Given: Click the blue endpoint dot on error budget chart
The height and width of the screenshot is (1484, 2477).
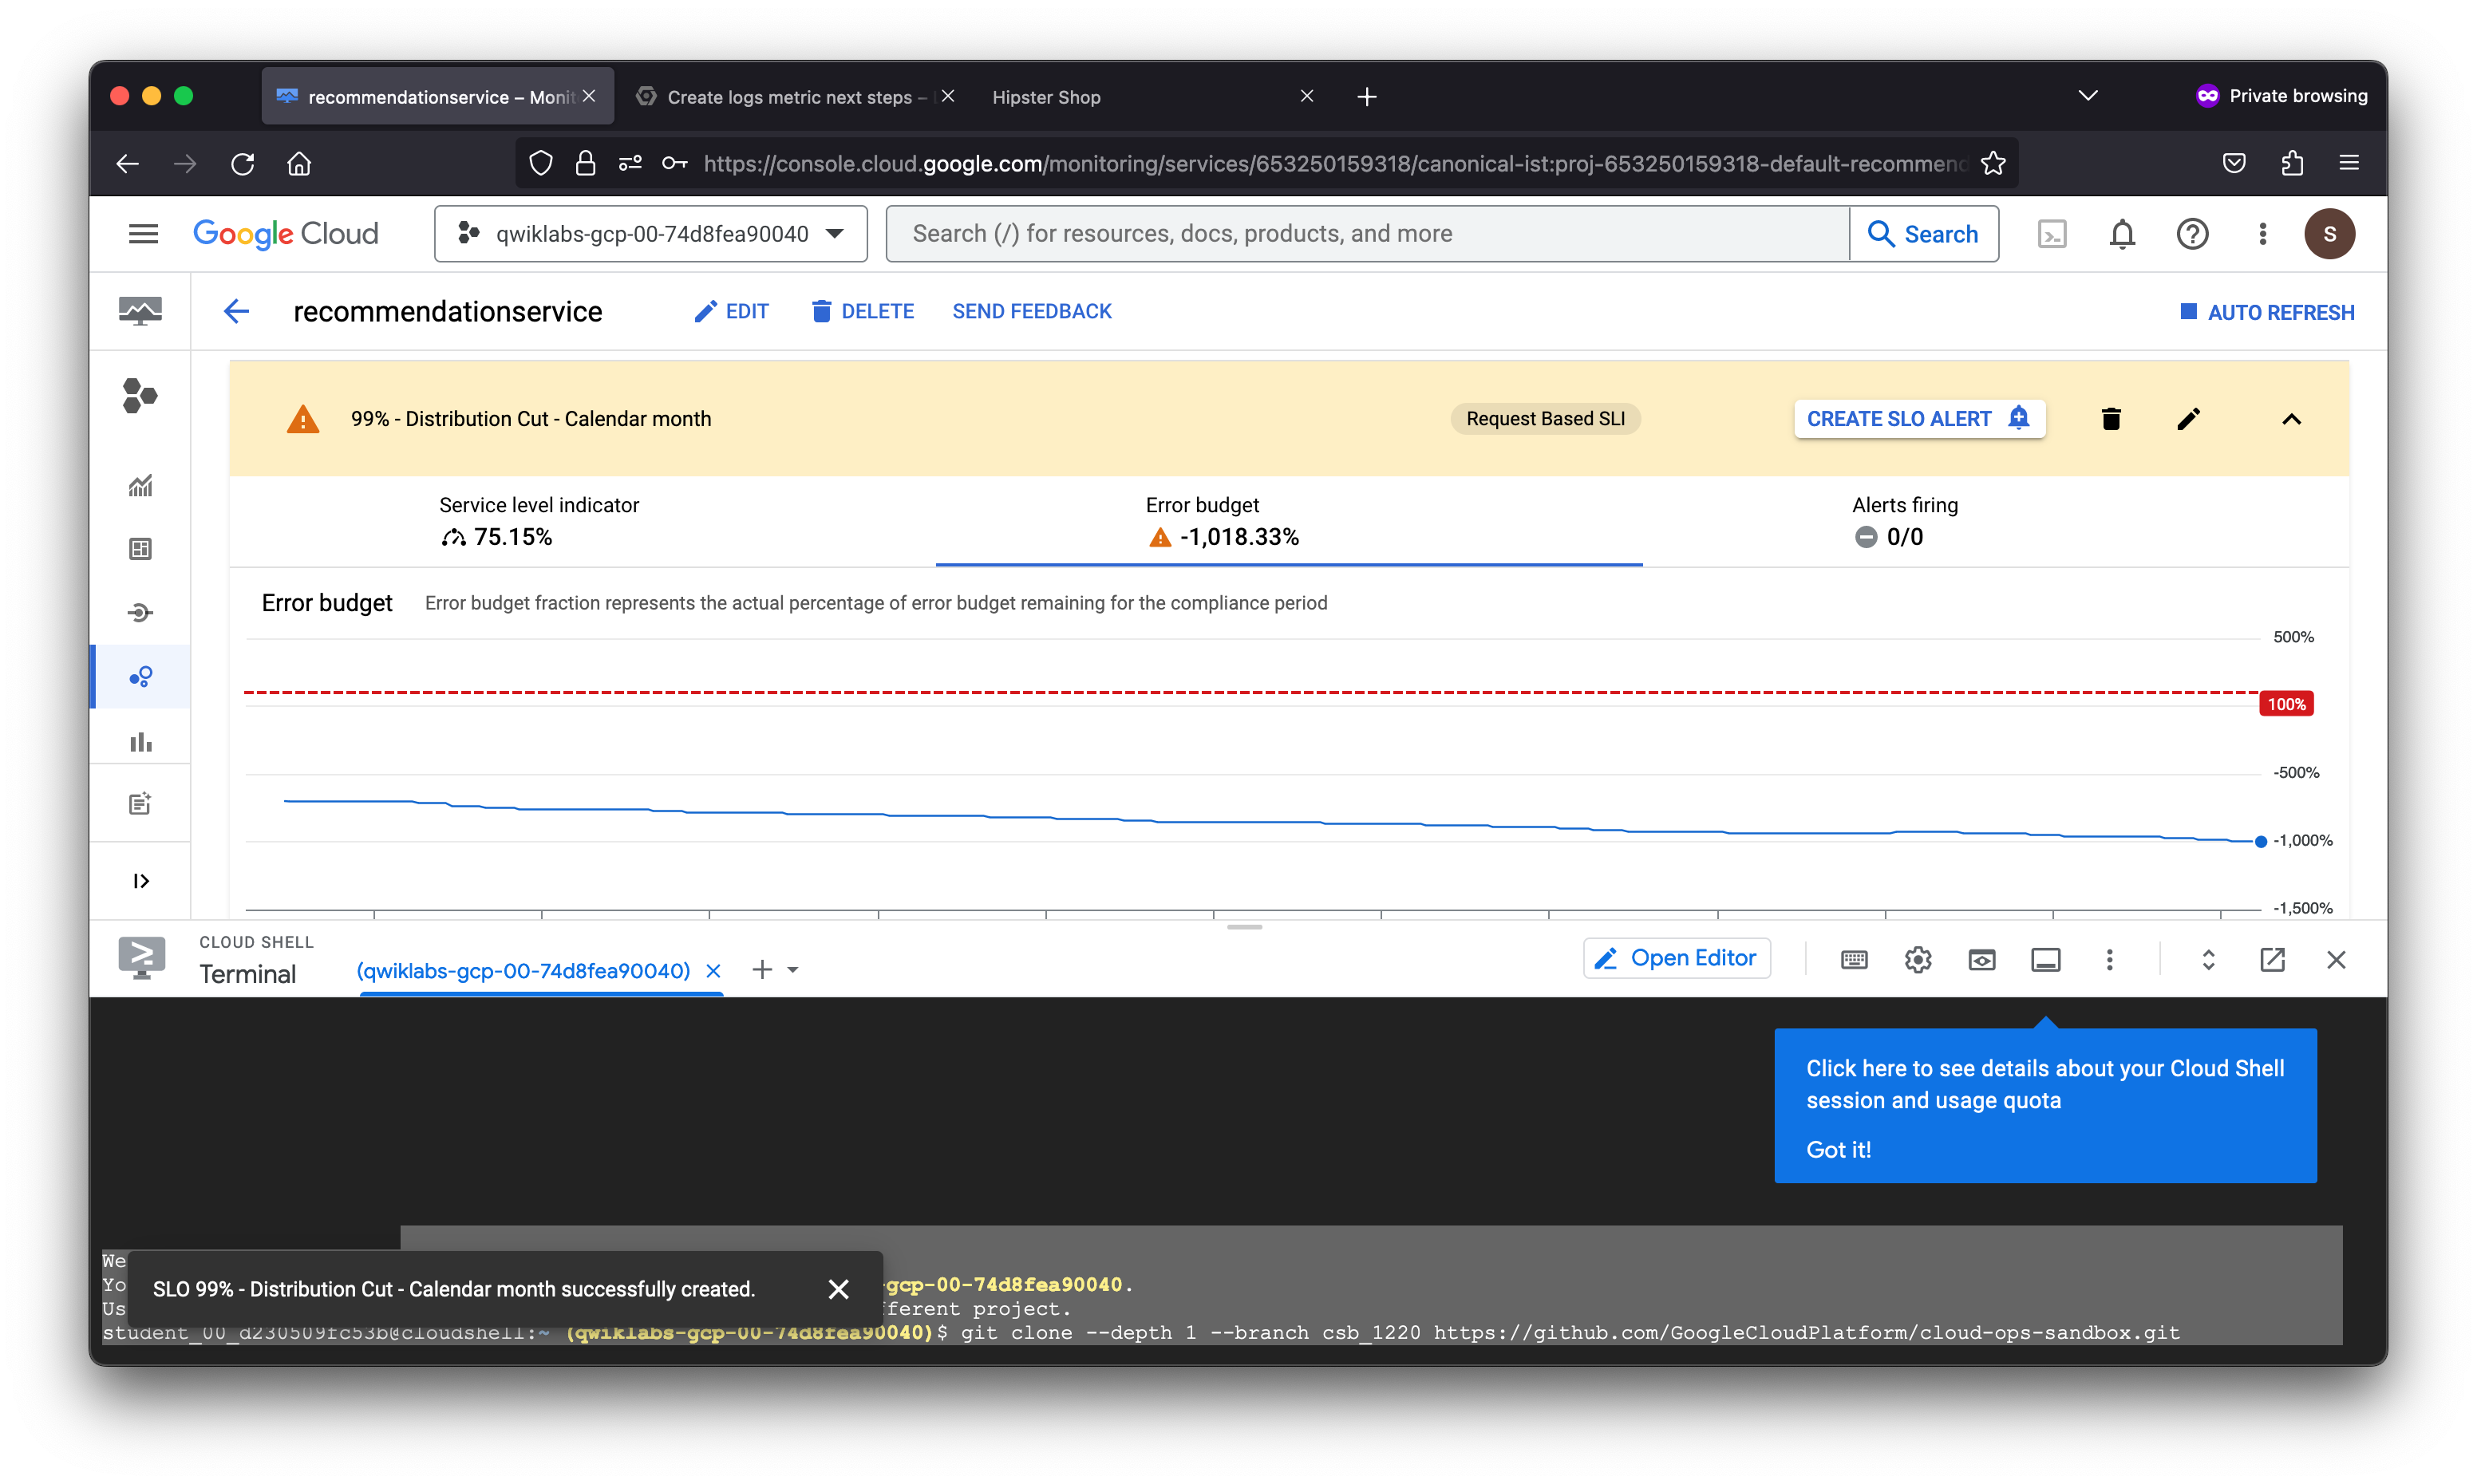Looking at the screenshot, I should (x=2260, y=842).
